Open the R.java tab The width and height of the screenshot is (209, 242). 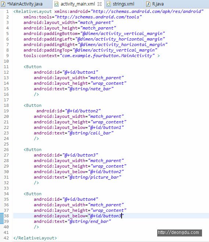coord(158,4)
